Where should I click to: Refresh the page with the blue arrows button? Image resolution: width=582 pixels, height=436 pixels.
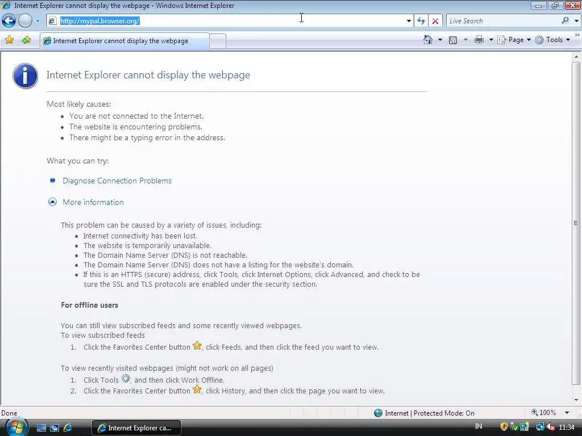[x=421, y=21]
